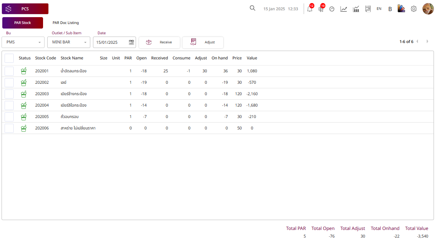Expand the Bu dropdown showing PMS

pos(23,42)
